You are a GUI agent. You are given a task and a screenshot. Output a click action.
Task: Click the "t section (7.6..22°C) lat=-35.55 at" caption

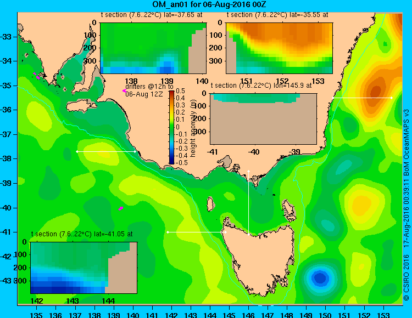(277, 15)
